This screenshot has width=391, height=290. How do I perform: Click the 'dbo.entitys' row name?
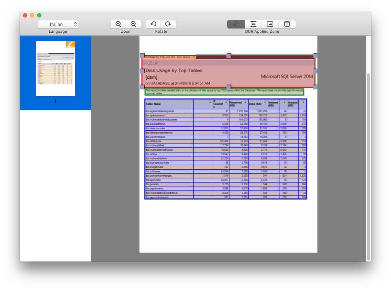[x=151, y=154]
